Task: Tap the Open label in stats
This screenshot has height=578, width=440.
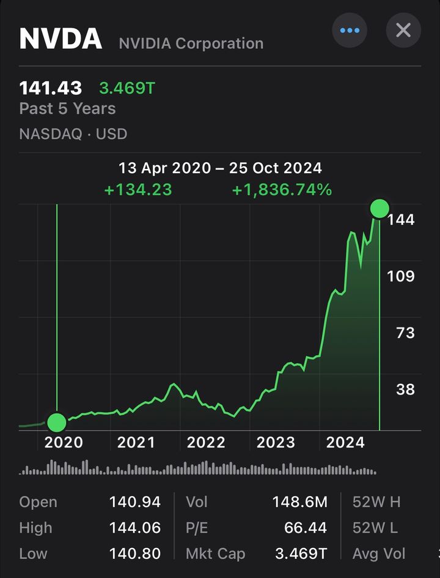Action: pos(38,502)
